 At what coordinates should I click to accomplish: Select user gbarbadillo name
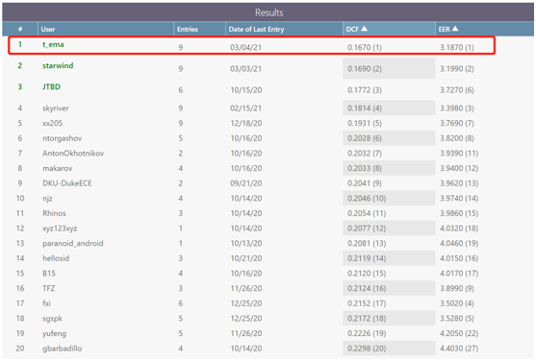coord(62,349)
